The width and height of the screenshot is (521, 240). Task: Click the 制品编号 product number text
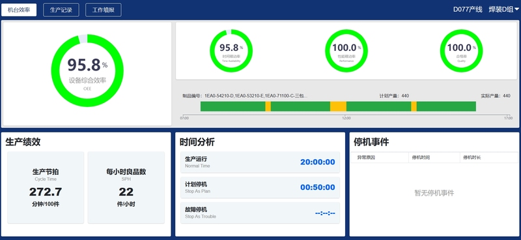pos(245,96)
